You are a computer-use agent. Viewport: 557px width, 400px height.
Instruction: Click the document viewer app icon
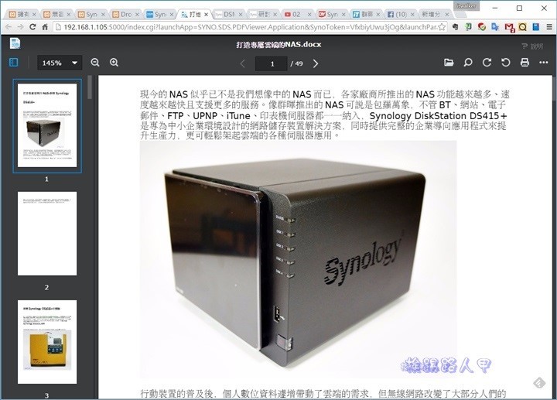(x=15, y=43)
